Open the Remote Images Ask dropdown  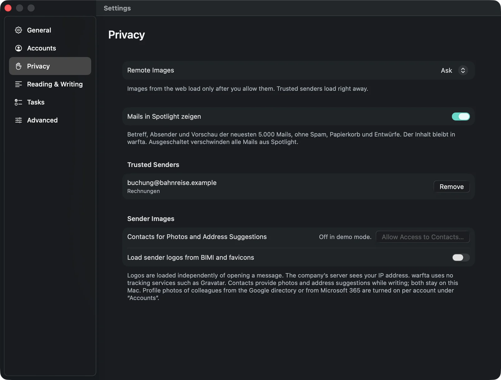[x=454, y=70]
